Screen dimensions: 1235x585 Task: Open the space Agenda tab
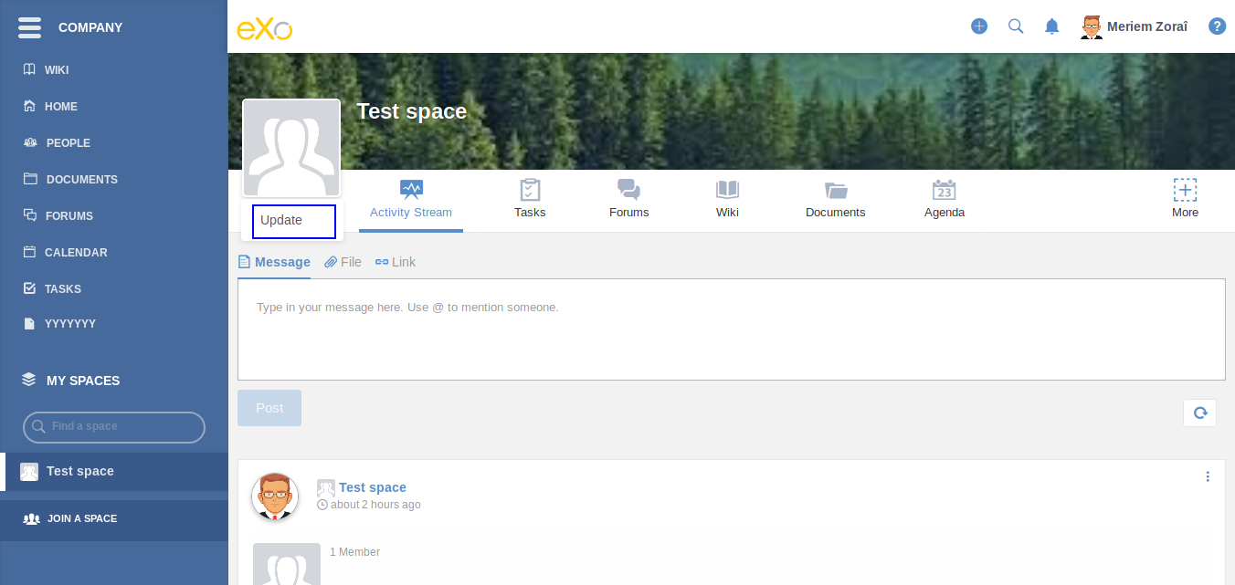click(945, 201)
